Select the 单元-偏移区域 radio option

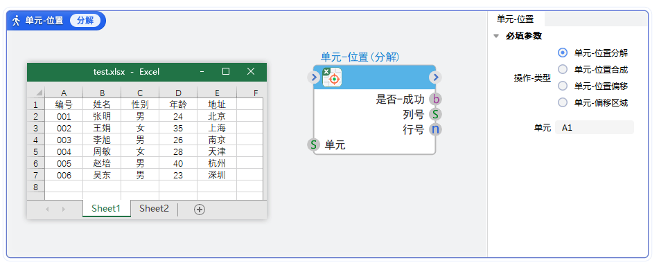(563, 102)
